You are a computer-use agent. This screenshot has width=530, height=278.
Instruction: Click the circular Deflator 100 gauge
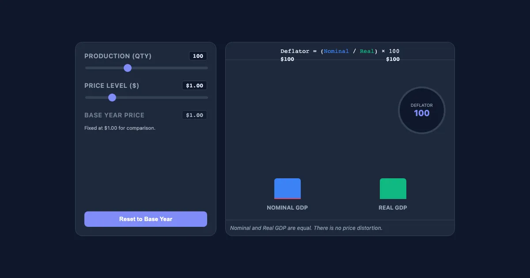[422, 110]
